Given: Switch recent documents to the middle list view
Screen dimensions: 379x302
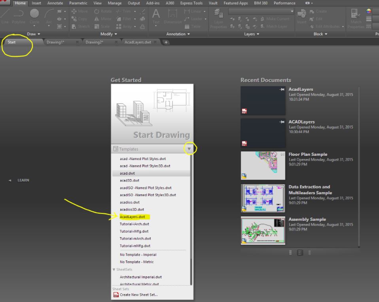Looking at the screenshot, I should click(x=300, y=253).
